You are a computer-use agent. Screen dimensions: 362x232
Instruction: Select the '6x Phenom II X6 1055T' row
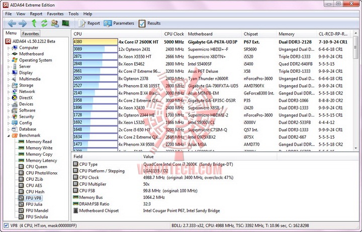(212, 86)
